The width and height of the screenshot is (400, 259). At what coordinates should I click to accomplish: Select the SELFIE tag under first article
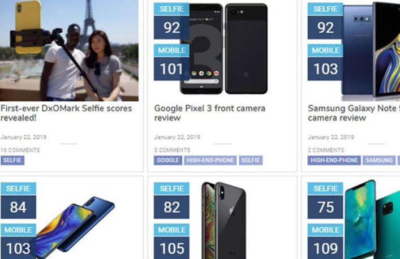12,161
